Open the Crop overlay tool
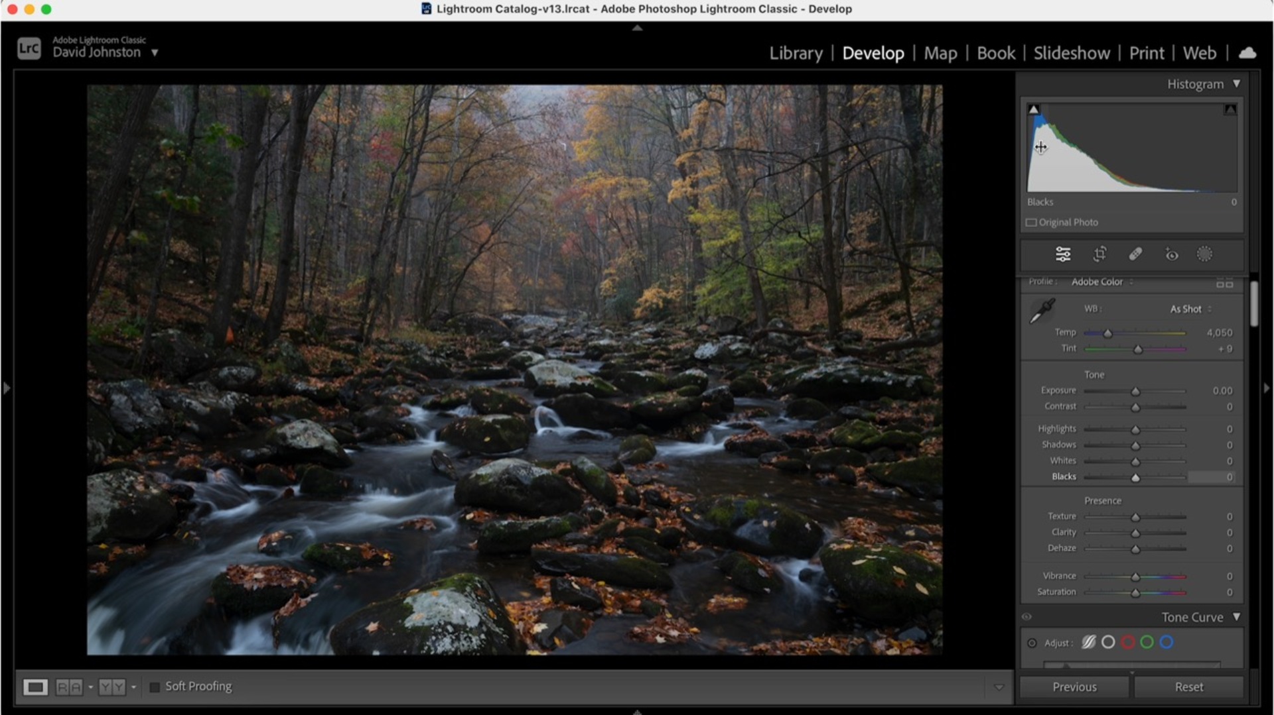1274x715 pixels. coord(1099,254)
